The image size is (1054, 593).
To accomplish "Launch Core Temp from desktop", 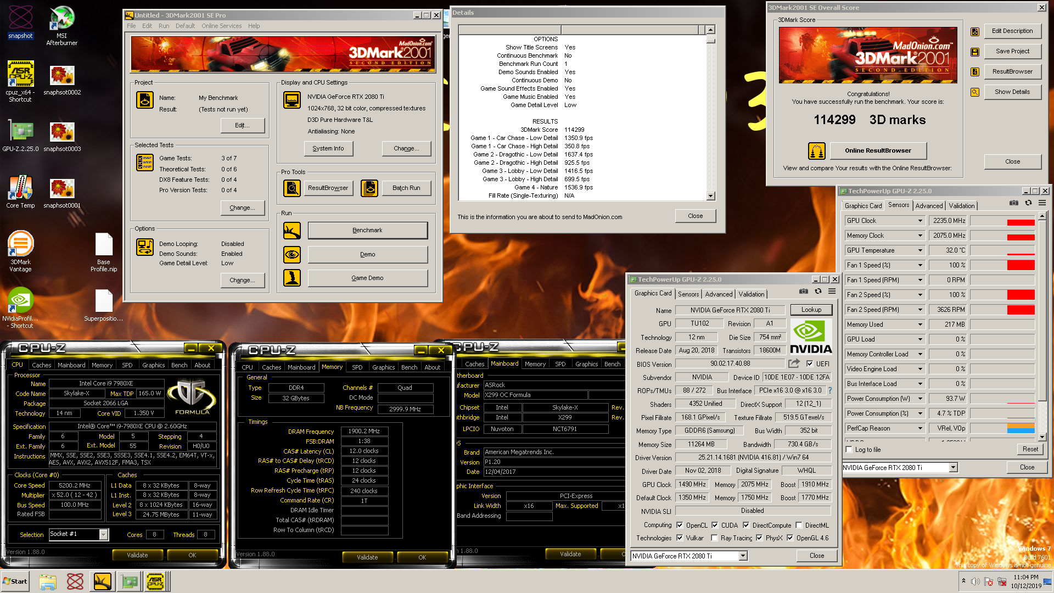I will click(20, 192).
